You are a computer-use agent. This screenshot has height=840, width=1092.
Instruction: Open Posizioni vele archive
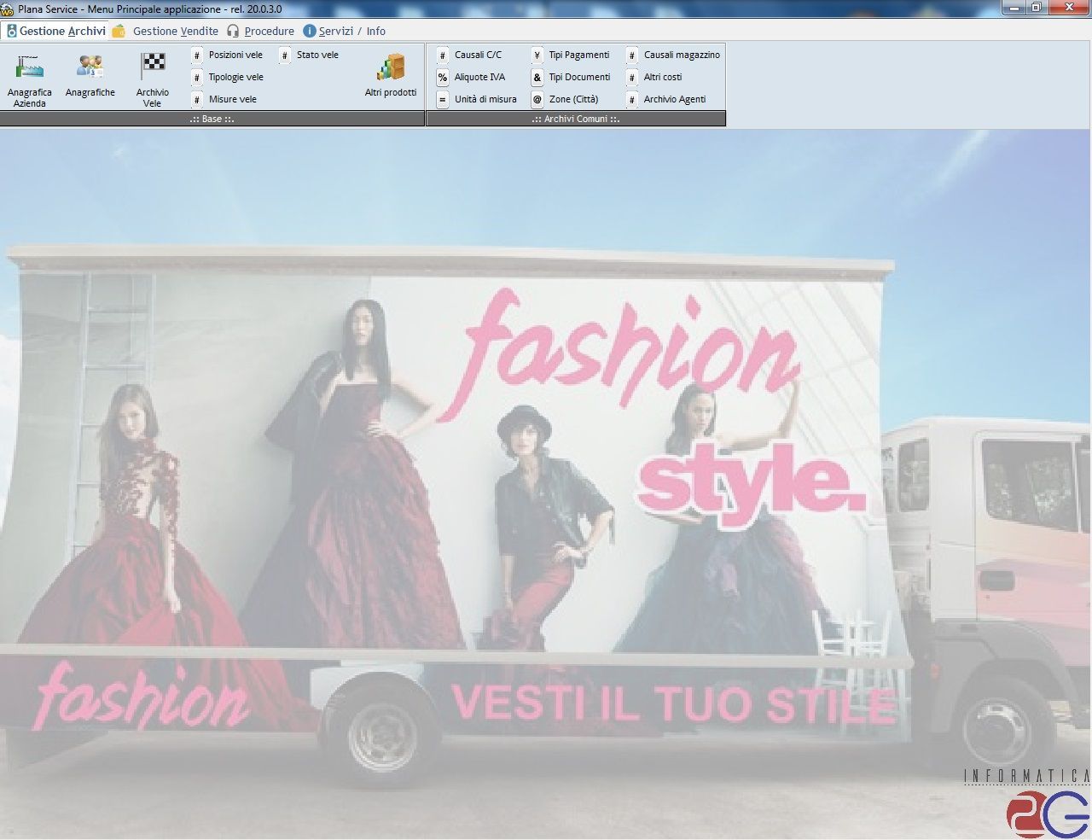pos(235,55)
